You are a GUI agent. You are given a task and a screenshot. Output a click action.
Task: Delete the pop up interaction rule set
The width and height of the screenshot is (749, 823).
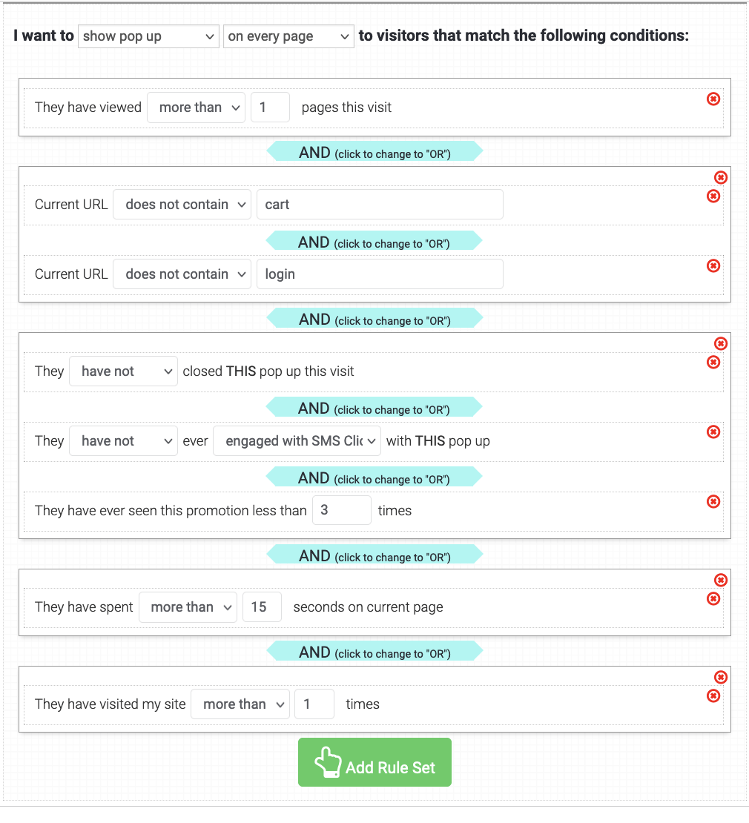coord(721,343)
